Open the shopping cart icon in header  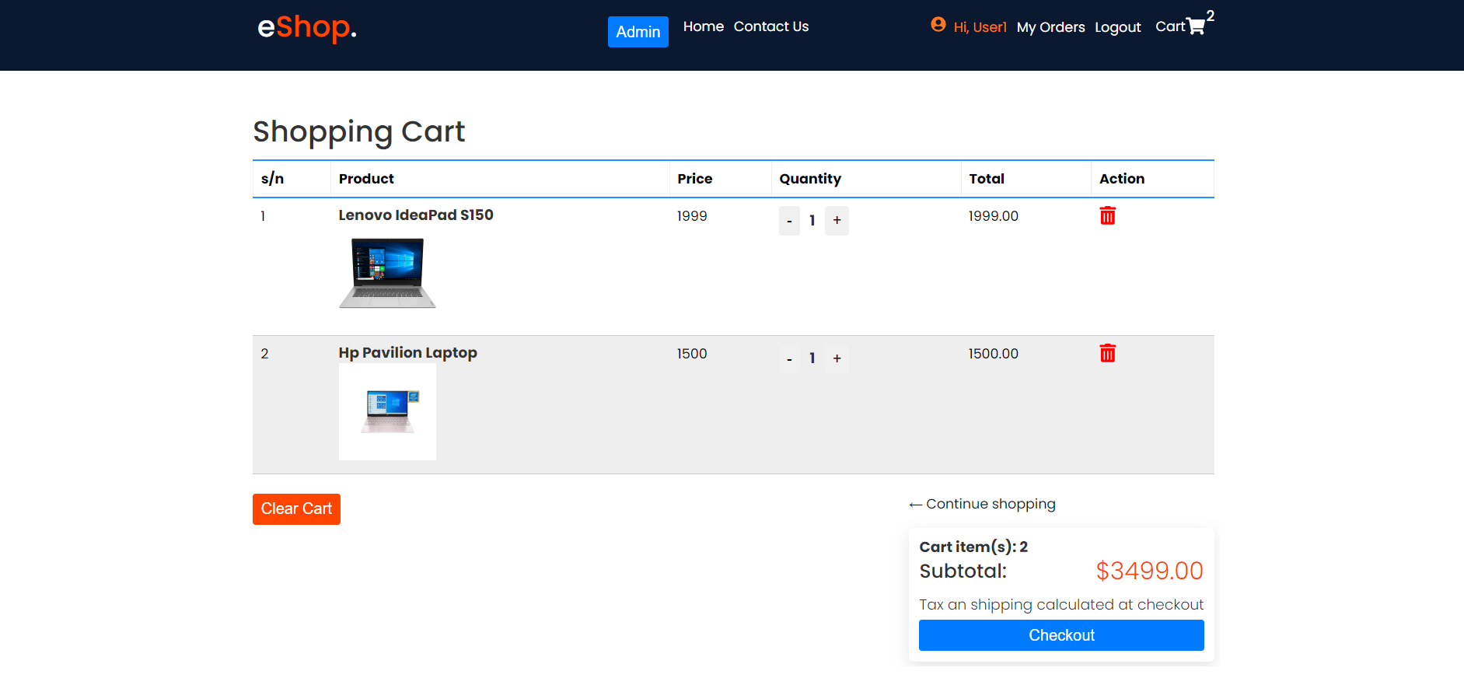pyautogui.click(x=1196, y=26)
